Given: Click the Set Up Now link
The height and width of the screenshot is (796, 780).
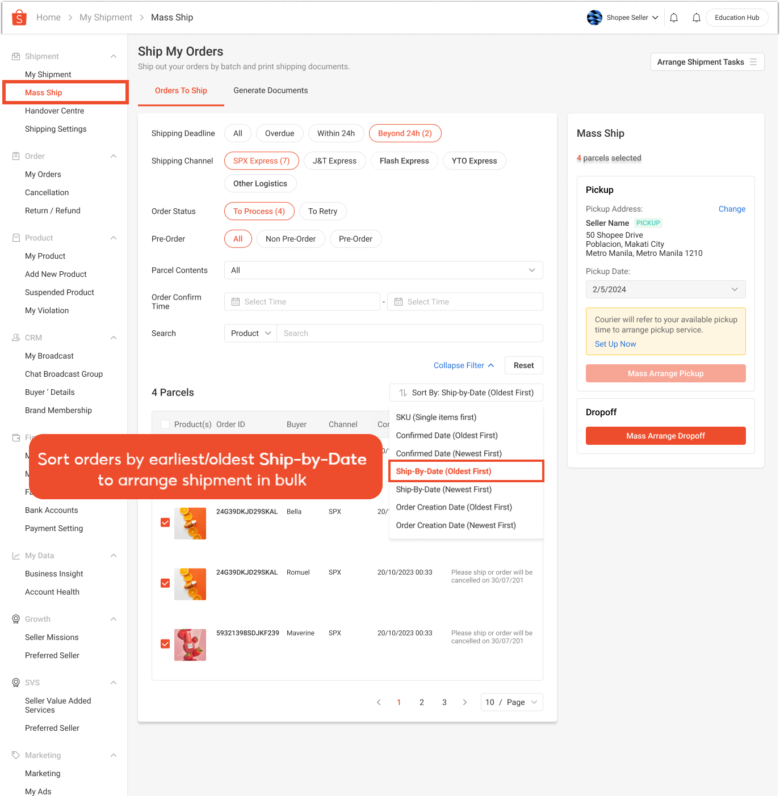Looking at the screenshot, I should coord(615,344).
